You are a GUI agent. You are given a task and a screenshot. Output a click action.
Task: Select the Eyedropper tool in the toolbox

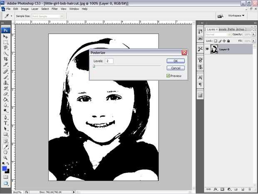[6, 147]
